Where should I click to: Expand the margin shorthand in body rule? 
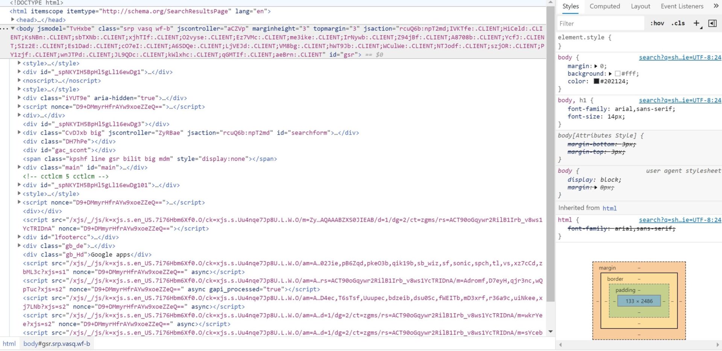pyautogui.click(x=596, y=66)
